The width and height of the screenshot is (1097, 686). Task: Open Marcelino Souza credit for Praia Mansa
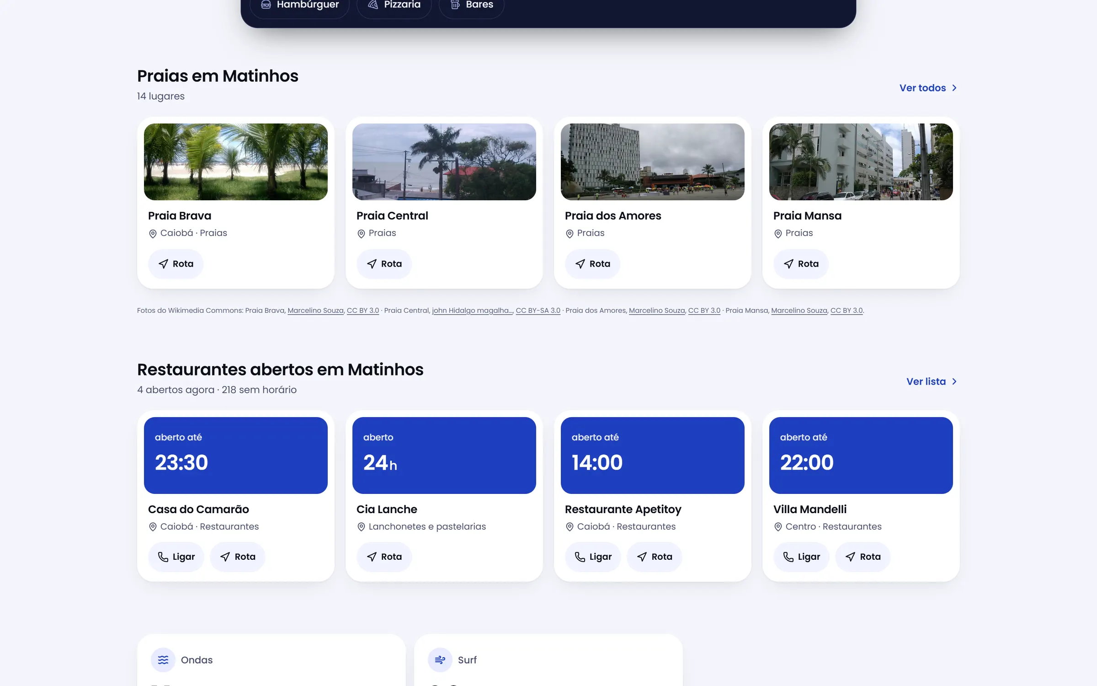799,311
